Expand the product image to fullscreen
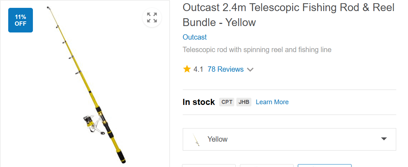 click(x=152, y=17)
